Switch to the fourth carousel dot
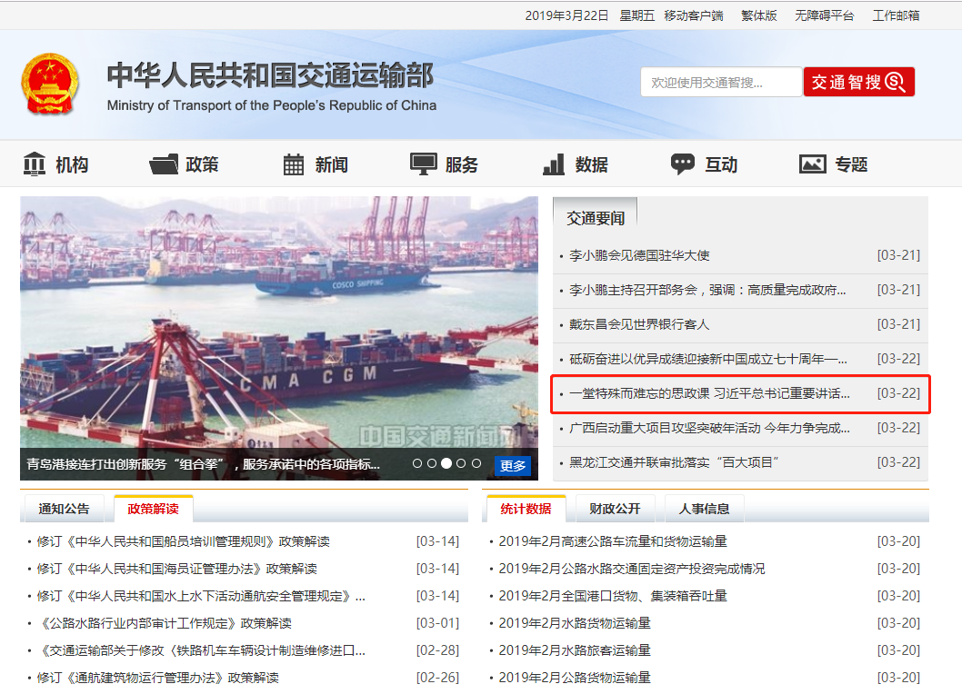 click(461, 463)
